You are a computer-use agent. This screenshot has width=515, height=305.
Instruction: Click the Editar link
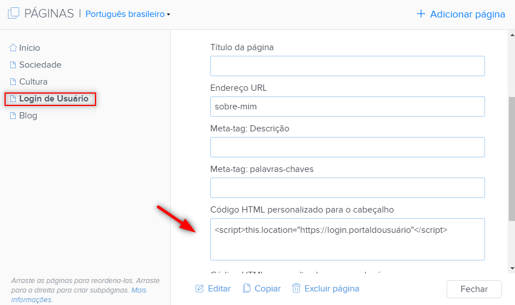pyautogui.click(x=219, y=289)
